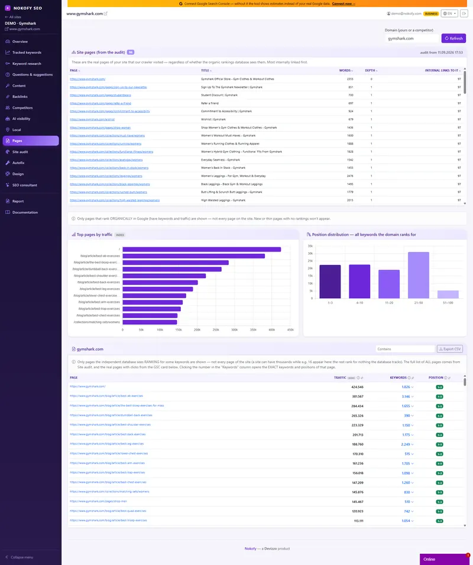Click the Content pen icon
Image resolution: width=473 pixels, height=565 pixels.
pos(8,86)
